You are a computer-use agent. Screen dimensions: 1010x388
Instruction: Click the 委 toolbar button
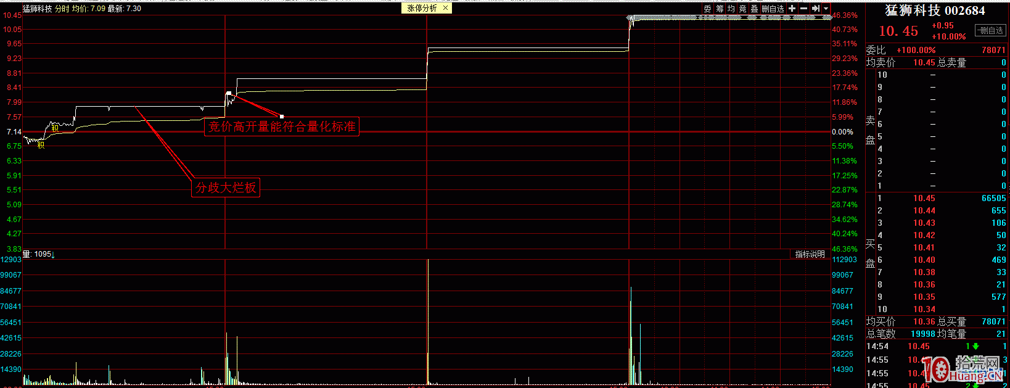(x=708, y=9)
